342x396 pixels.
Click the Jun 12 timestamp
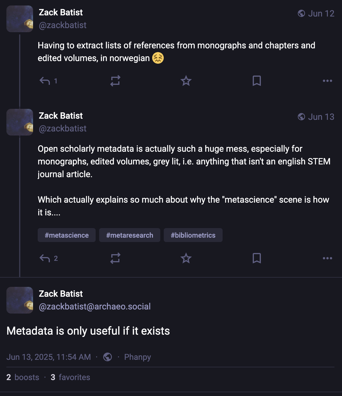[x=321, y=14]
